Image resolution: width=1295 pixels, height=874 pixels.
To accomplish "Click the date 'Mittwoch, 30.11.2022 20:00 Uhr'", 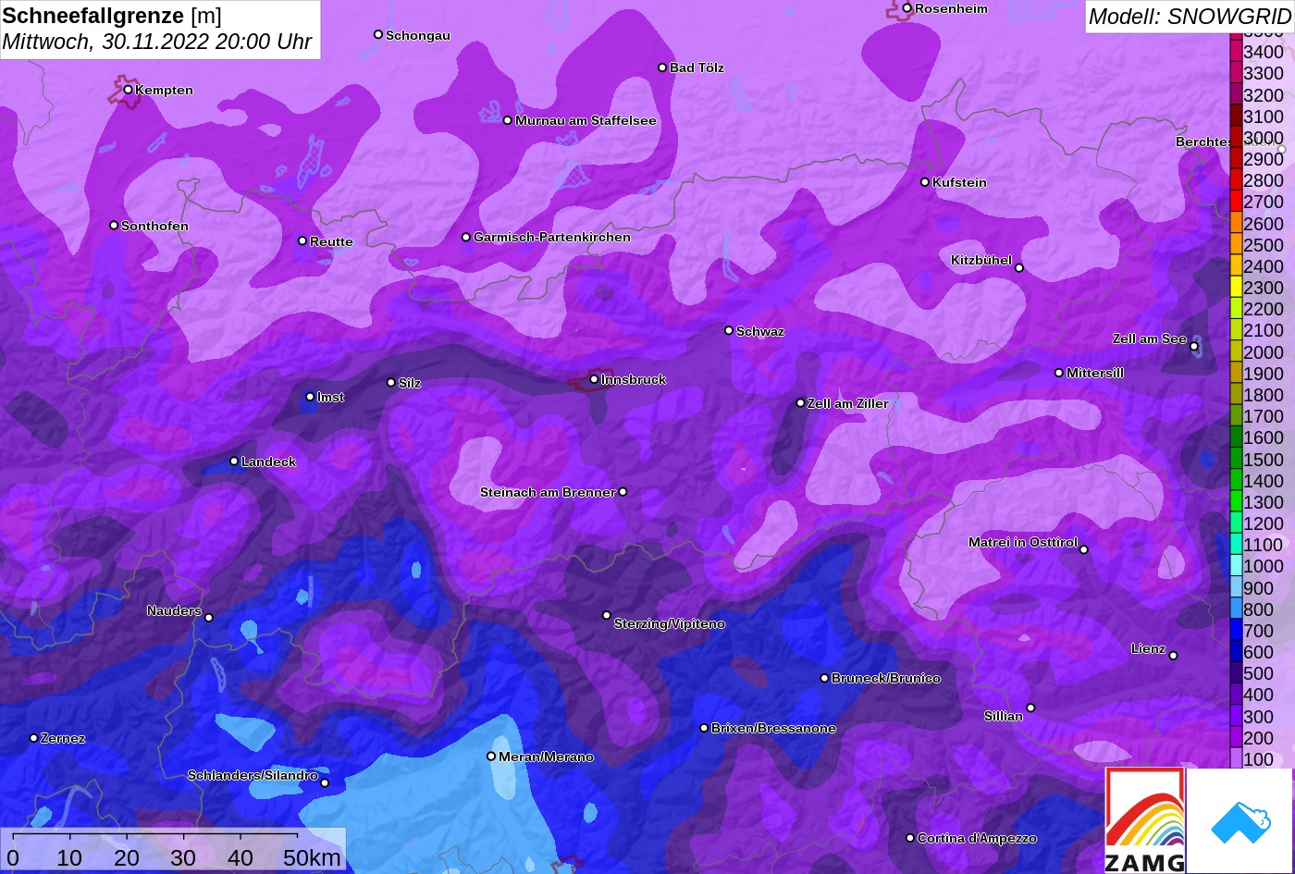I will click(157, 43).
